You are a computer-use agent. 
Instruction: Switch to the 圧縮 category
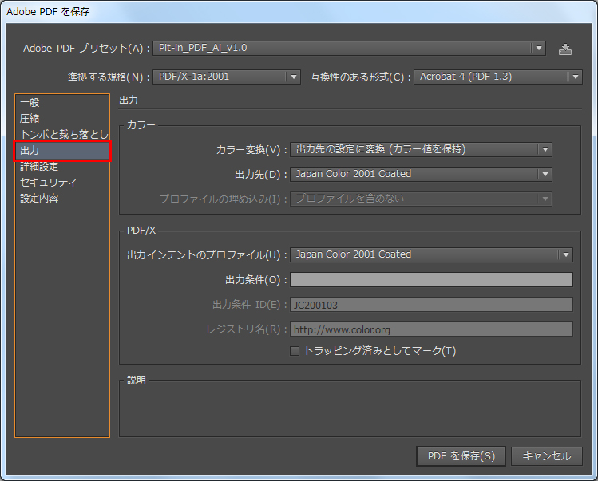pos(30,119)
